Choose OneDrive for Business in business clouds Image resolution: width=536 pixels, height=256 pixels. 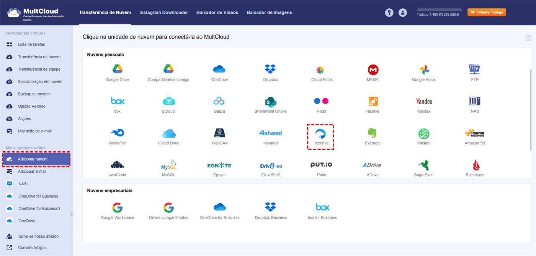pyautogui.click(x=219, y=207)
